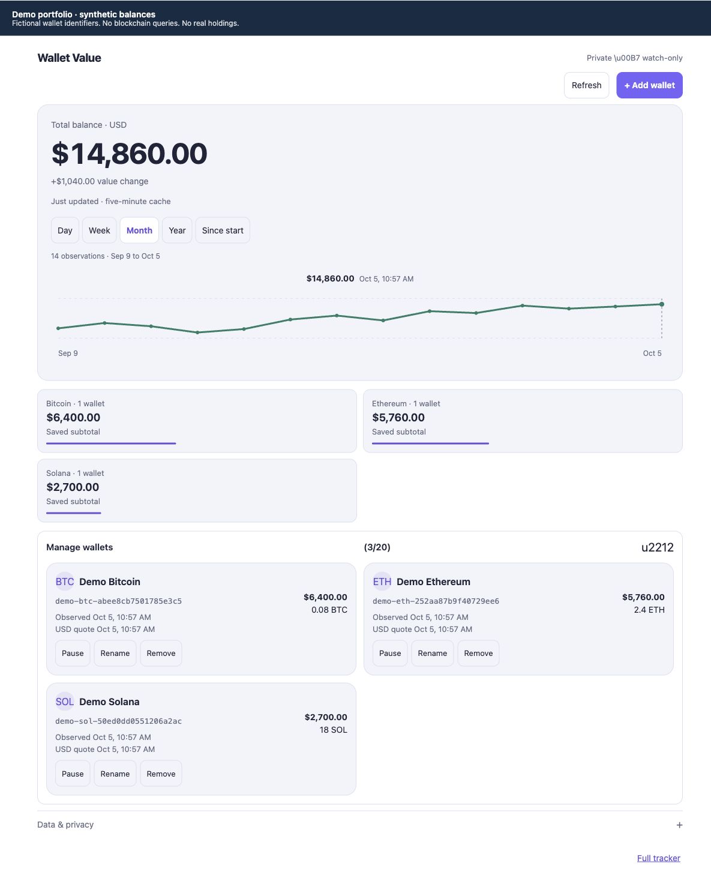Click the SOL badge on Demo Solana
This screenshot has width=711, height=884.
[65, 702]
